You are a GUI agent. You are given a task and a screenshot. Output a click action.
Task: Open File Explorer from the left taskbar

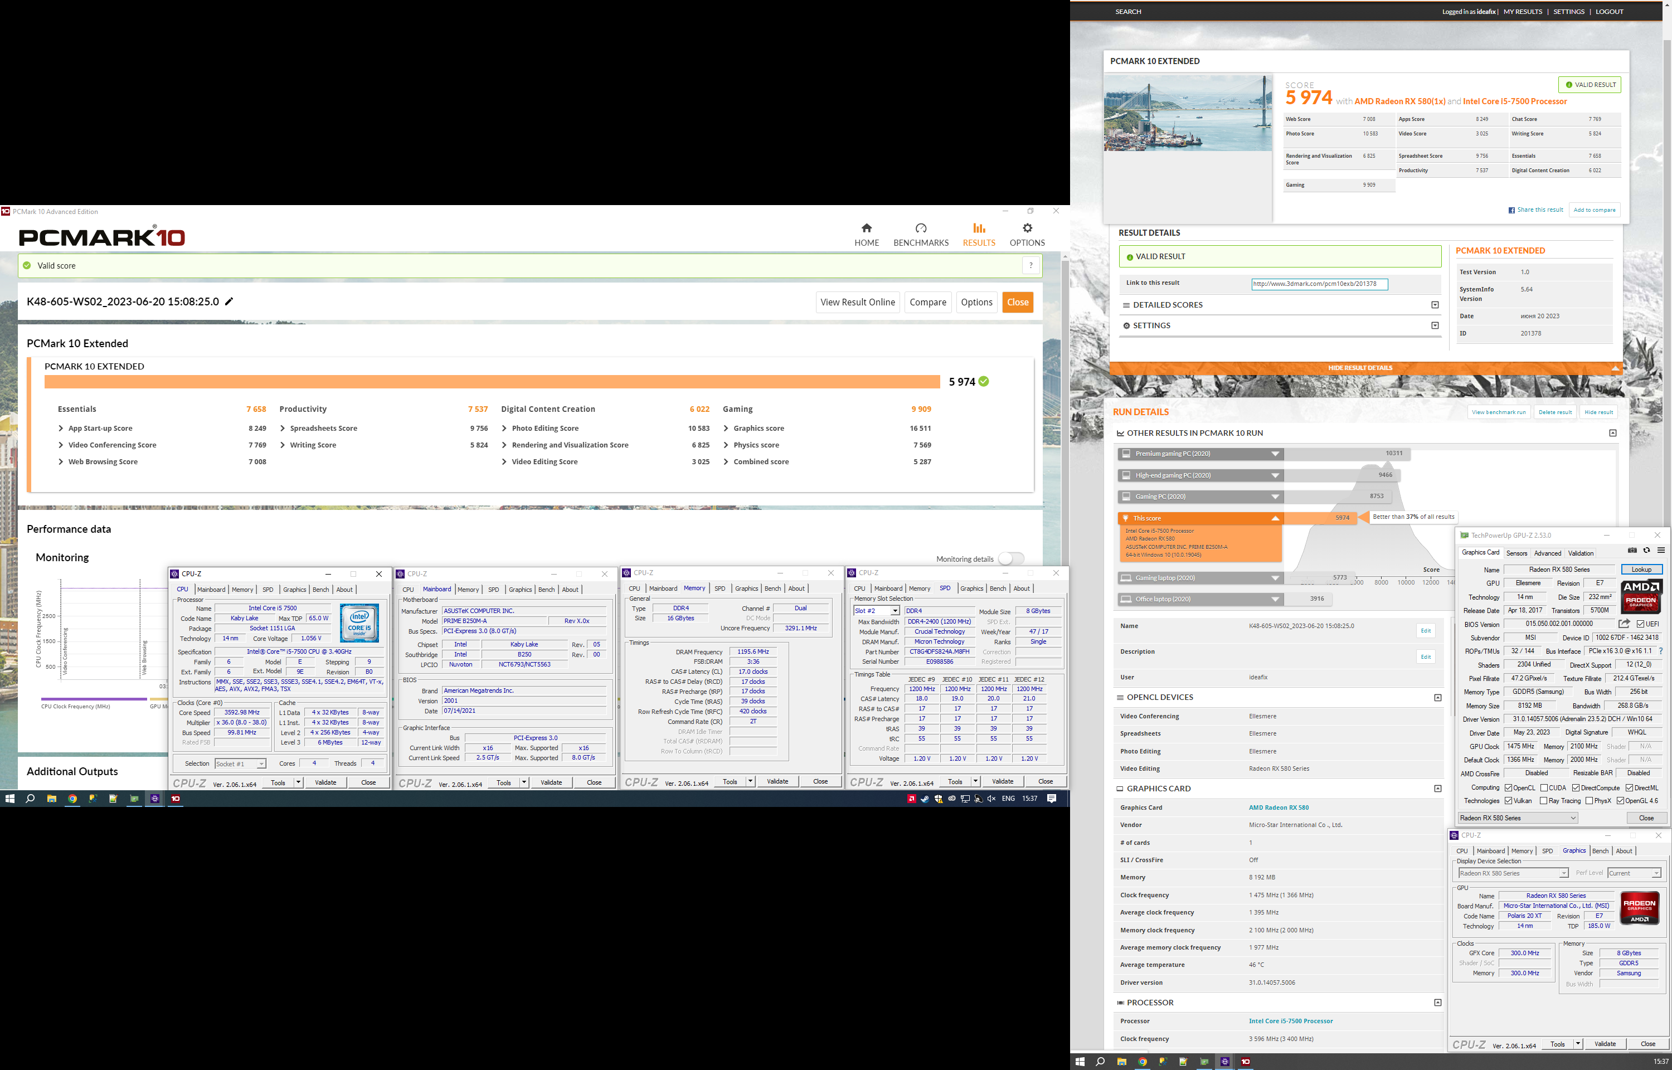[x=51, y=799]
